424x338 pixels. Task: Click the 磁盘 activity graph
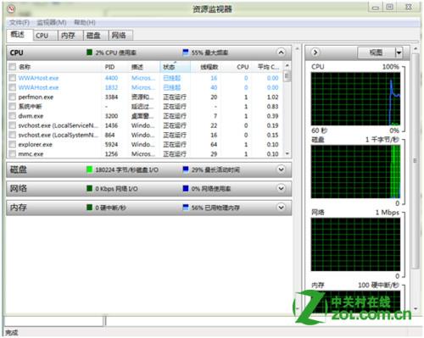(x=355, y=172)
